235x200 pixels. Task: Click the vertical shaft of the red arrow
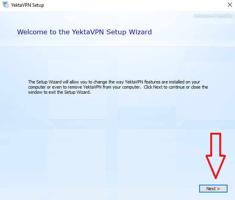216,144
